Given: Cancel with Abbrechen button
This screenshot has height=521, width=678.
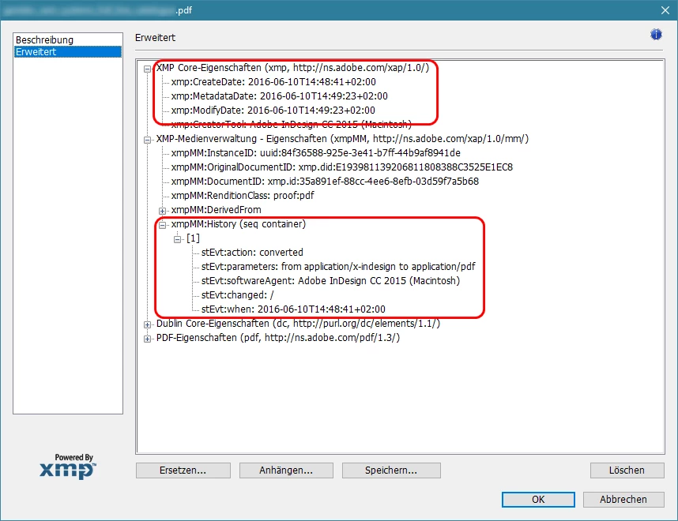Looking at the screenshot, I should tap(623, 500).
